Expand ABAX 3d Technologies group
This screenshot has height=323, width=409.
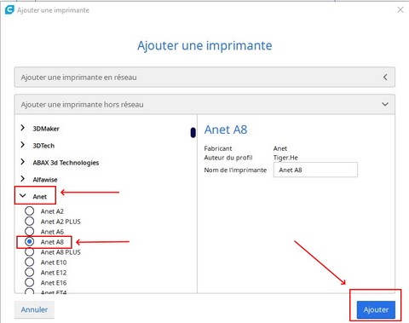(x=22, y=162)
